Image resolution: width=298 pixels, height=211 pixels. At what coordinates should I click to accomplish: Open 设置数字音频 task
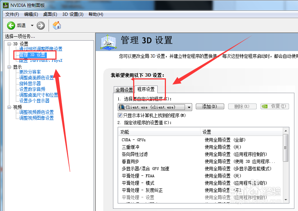pyautogui.click(x=32, y=89)
